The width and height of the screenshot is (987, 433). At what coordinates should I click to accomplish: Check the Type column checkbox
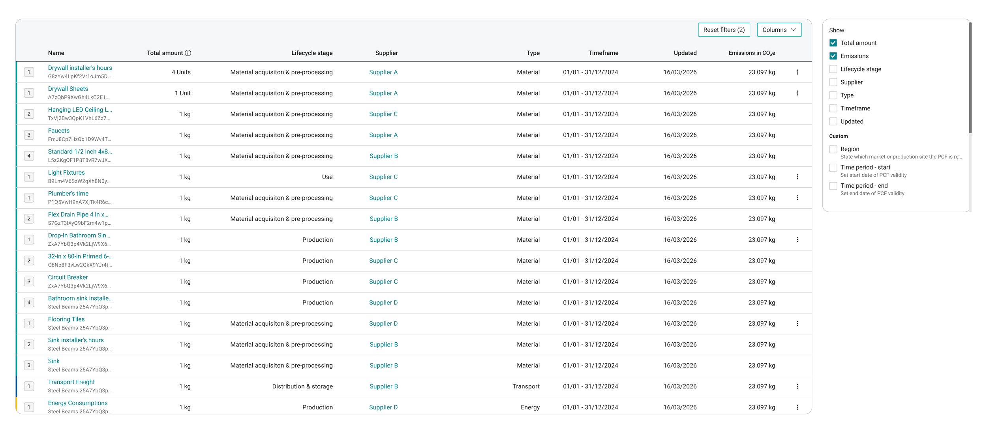point(833,95)
